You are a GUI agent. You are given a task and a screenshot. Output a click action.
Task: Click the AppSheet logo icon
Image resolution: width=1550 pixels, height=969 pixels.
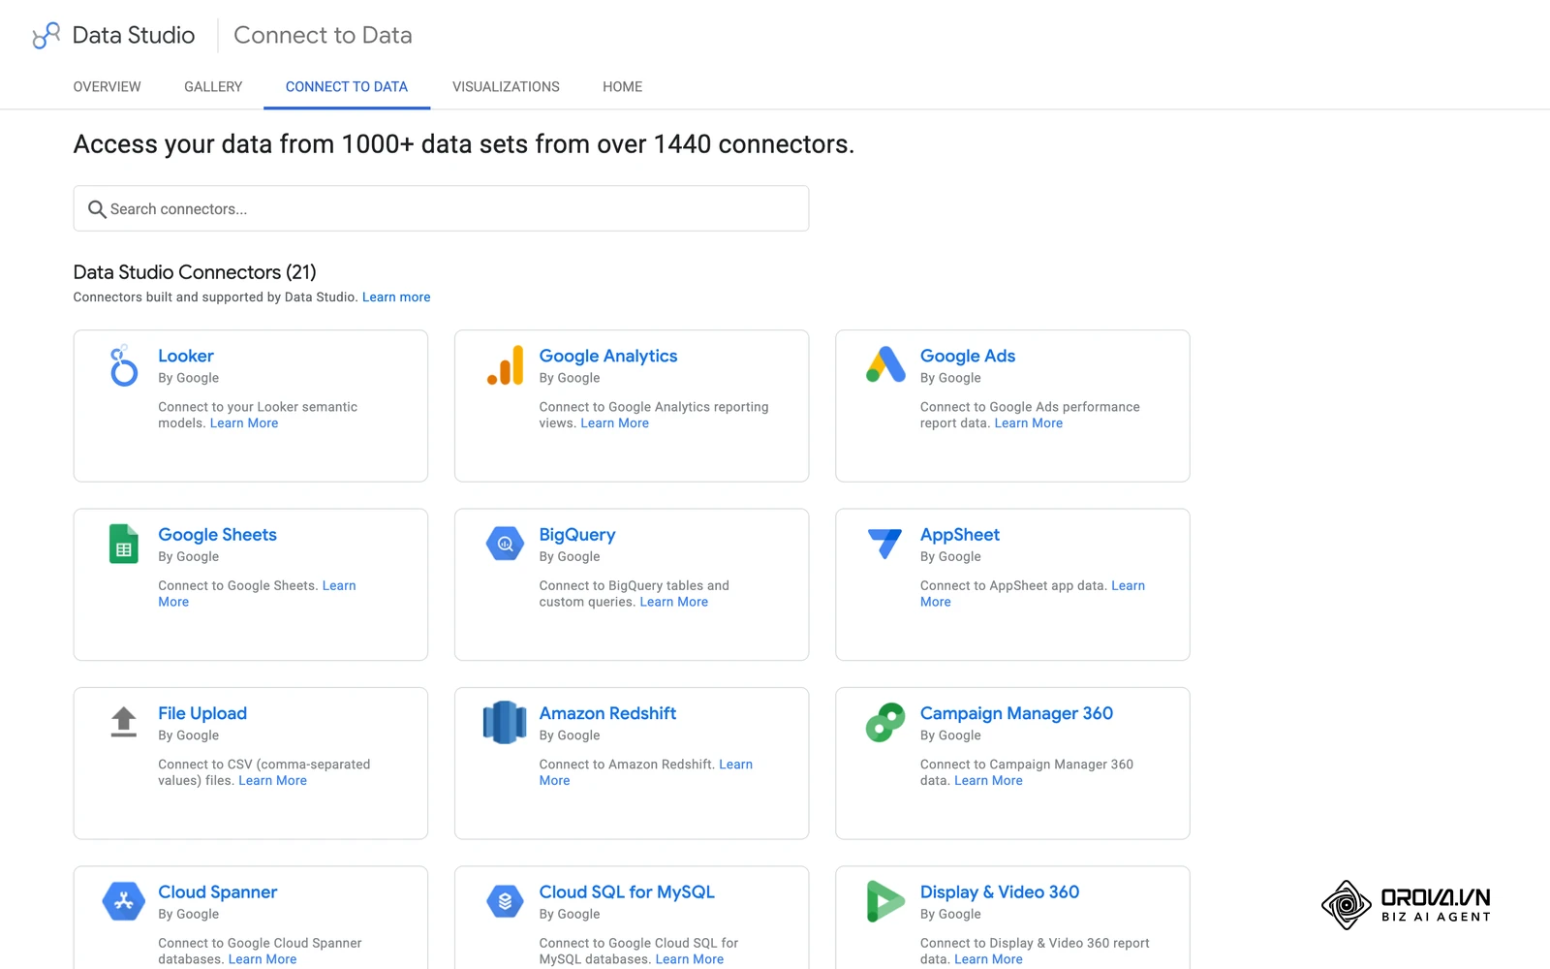(x=884, y=543)
